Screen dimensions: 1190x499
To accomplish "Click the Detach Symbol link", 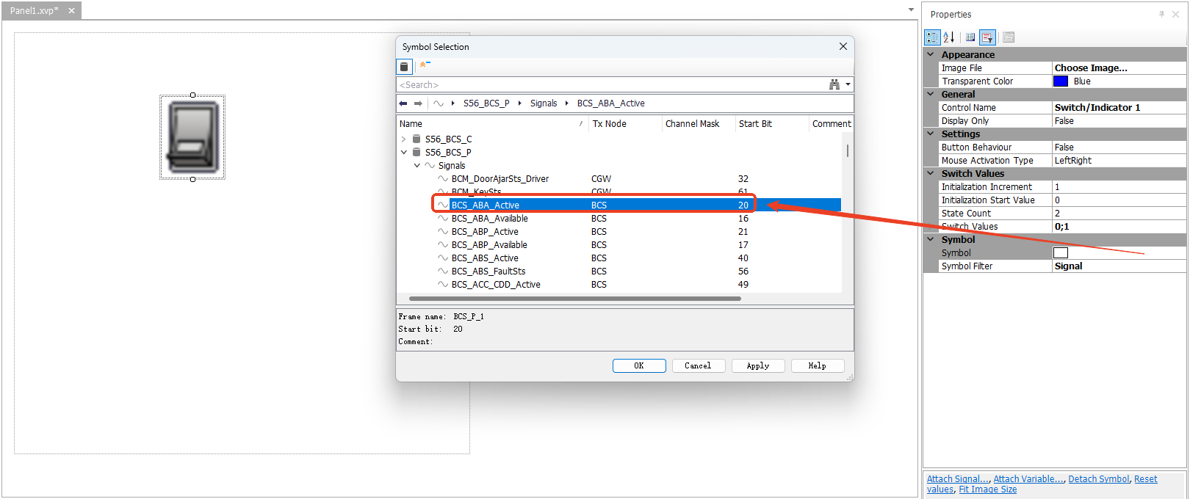I will point(1099,479).
